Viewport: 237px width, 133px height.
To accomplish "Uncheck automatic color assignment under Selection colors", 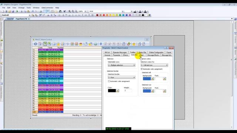I will (141, 69).
